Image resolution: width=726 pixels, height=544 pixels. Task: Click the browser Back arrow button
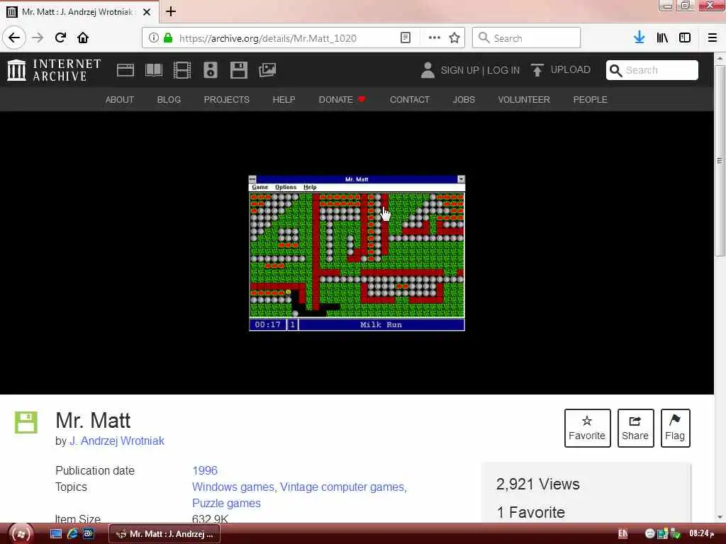pos(14,38)
